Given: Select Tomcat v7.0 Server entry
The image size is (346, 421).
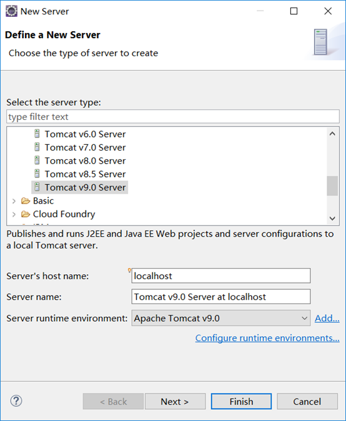Looking at the screenshot, I should (x=85, y=147).
